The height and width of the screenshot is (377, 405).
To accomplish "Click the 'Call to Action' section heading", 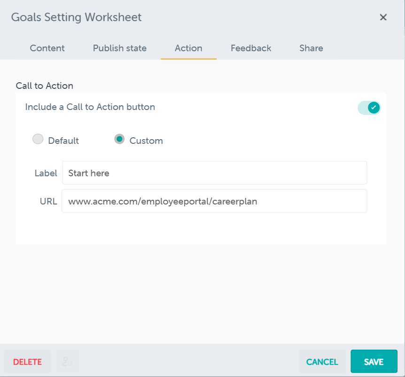I will 45,86.
